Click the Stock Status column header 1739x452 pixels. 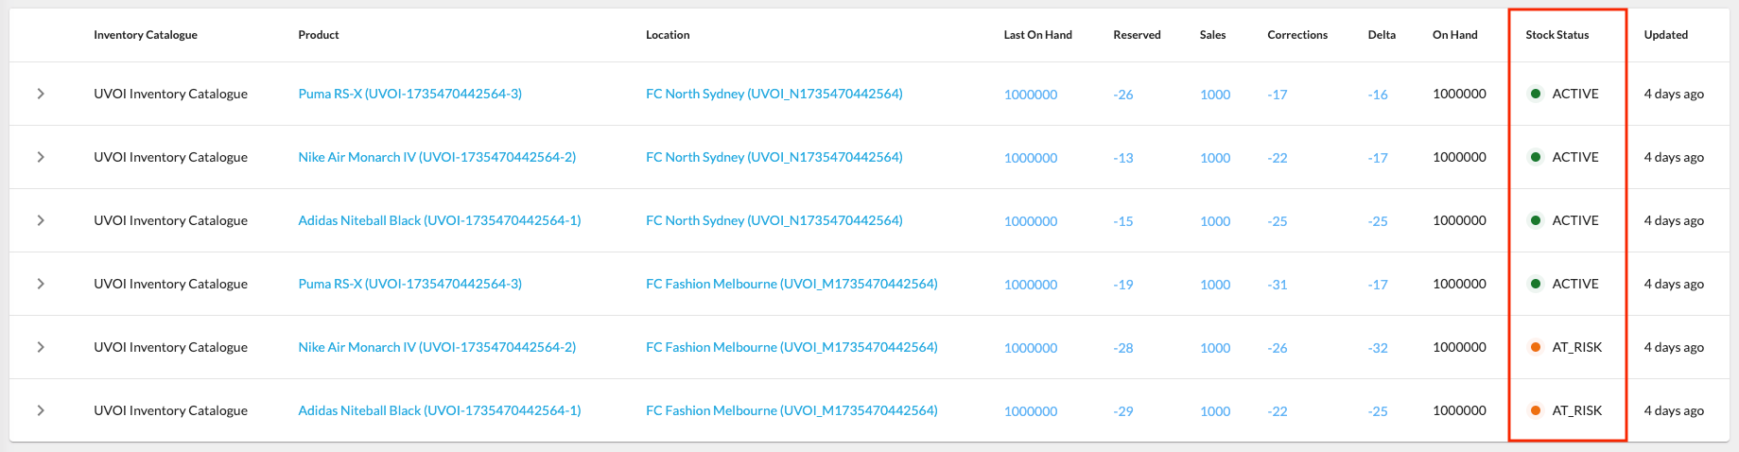pyautogui.click(x=1556, y=35)
